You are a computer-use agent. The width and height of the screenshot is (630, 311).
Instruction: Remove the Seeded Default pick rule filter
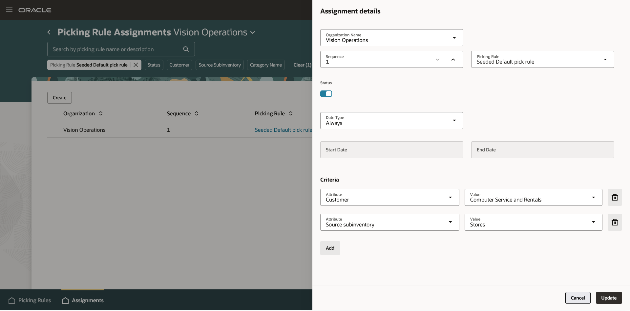136,65
